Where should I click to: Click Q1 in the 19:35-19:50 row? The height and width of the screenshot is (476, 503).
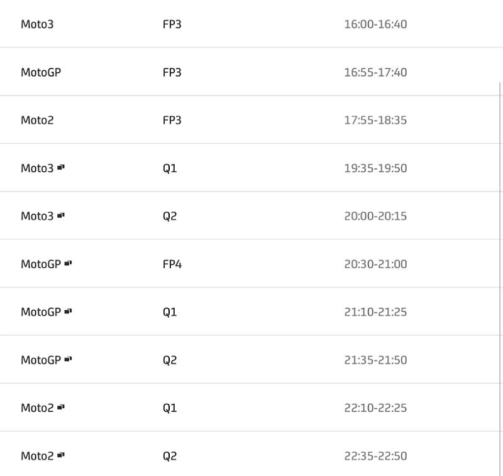[x=170, y=168]
